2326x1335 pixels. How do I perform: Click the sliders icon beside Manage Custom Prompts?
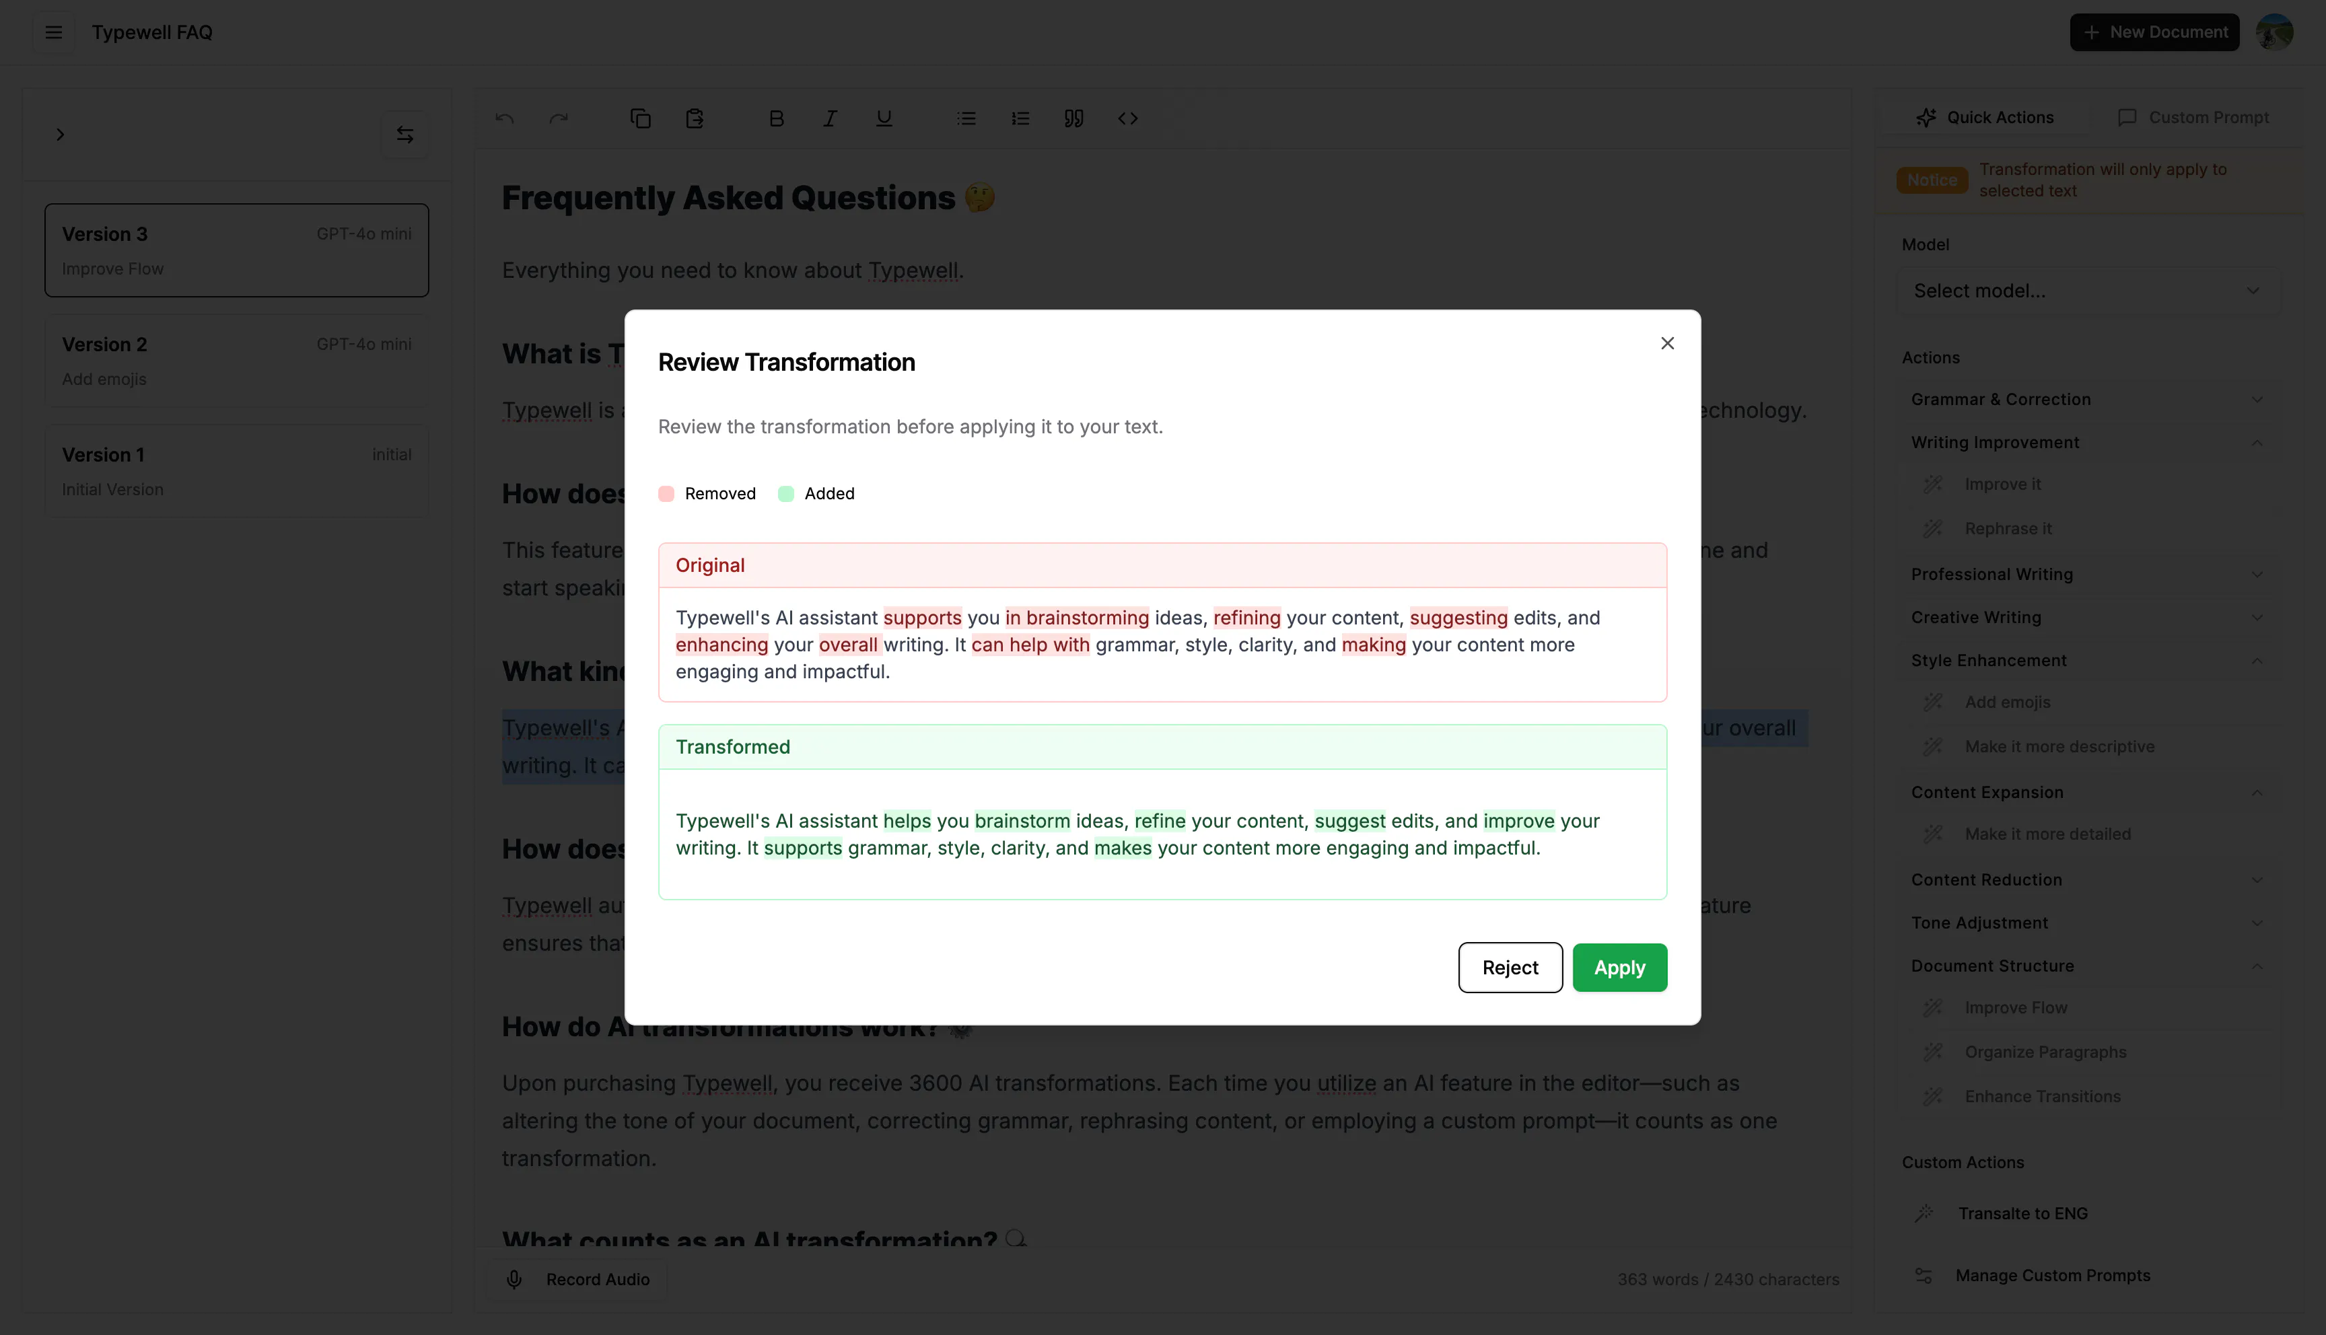tap(1924, 1275)
